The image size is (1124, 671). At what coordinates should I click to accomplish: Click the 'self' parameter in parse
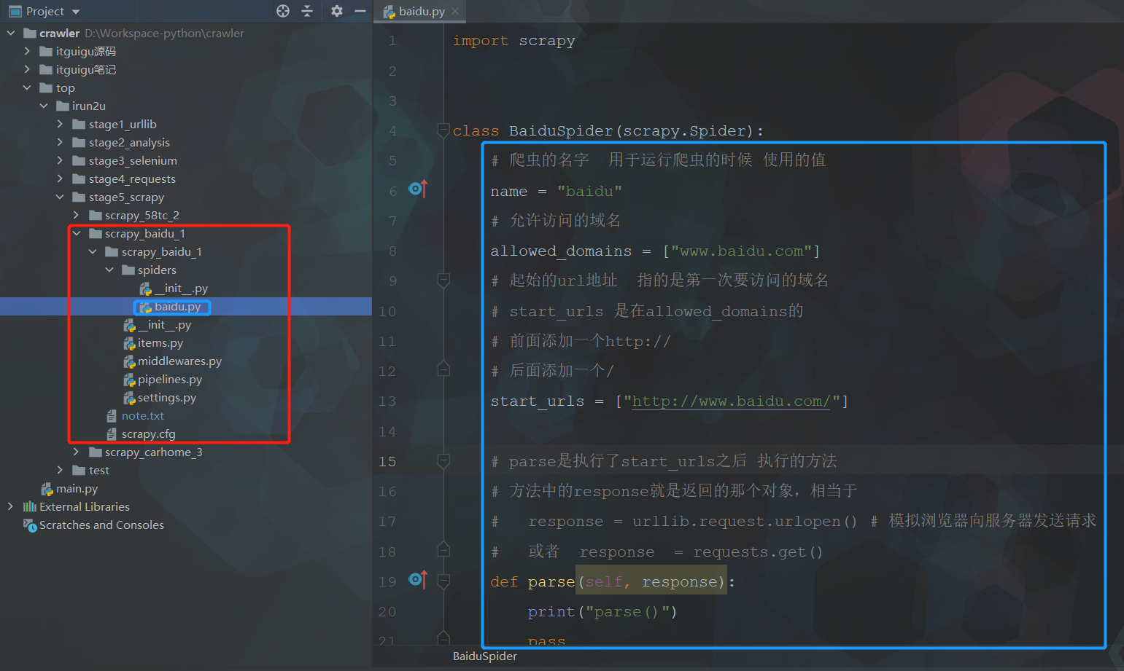pyautogui.click(x=604, y=582)
